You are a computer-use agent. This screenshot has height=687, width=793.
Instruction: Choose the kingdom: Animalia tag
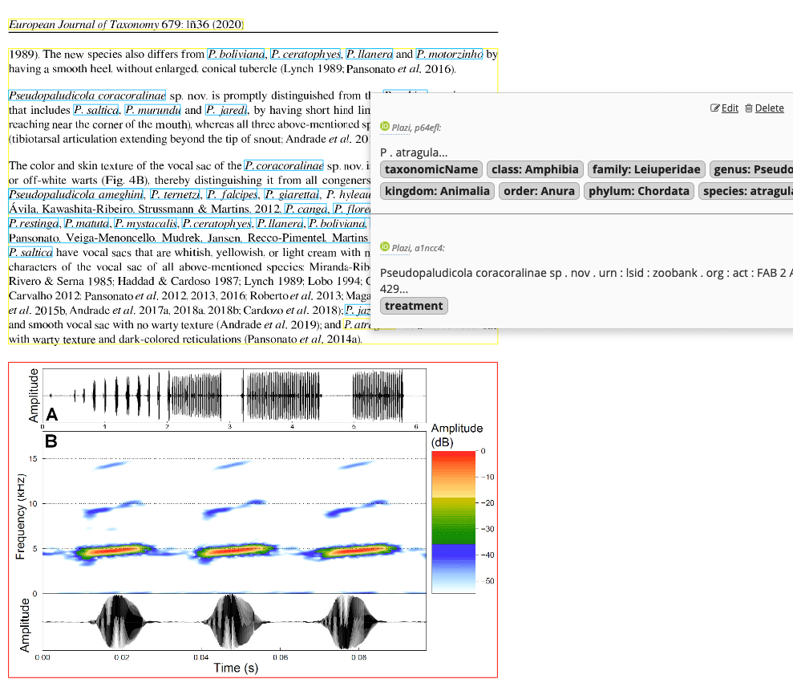pyautogui.click(x=437, y=191)
